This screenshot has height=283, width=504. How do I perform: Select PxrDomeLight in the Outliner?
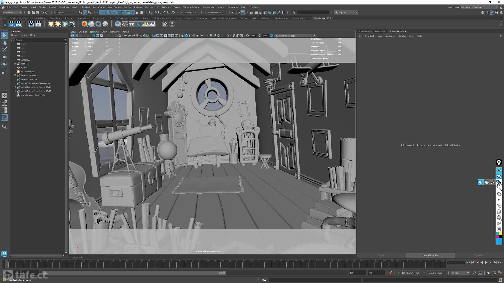[28, 72]
